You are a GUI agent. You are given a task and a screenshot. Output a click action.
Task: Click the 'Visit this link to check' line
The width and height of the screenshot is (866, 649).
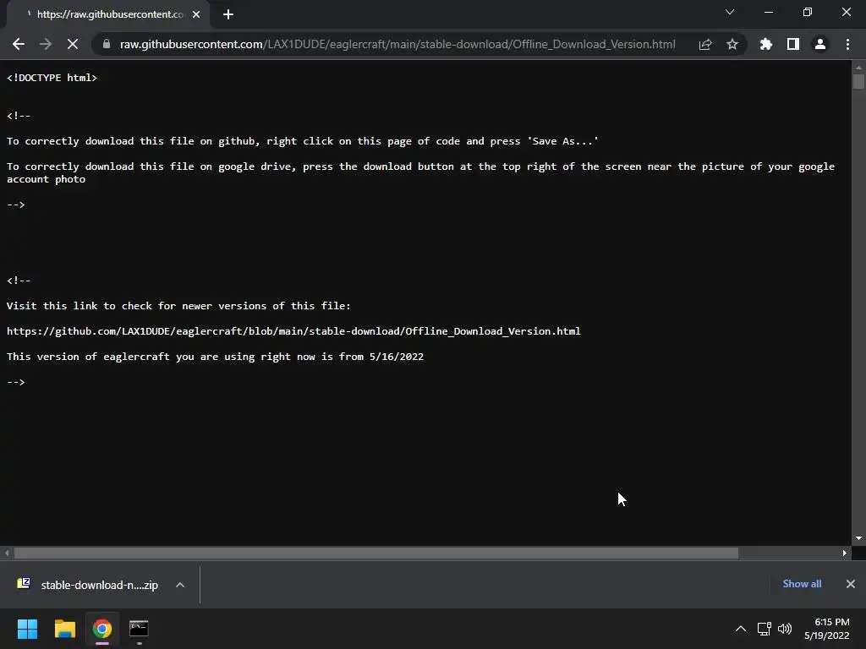pos(178,306)
